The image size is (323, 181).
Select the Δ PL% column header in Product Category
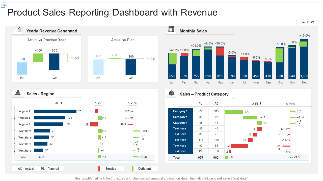pyautogui.click(x=290, y=104)
